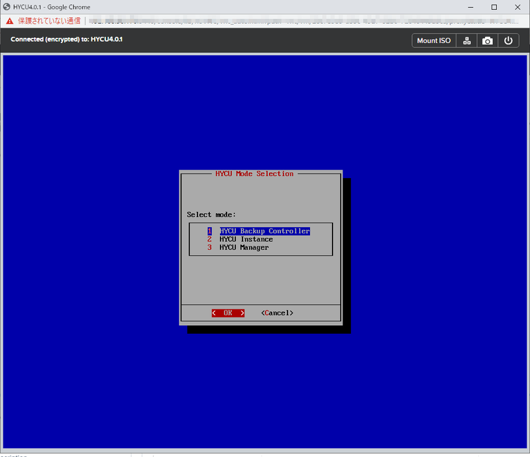Maximize the Chrome window
This screenshot has width=530, height=457.
click(x=494, y=7)
